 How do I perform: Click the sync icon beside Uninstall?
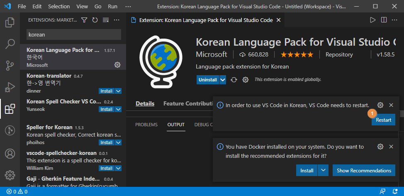point(234,80)
